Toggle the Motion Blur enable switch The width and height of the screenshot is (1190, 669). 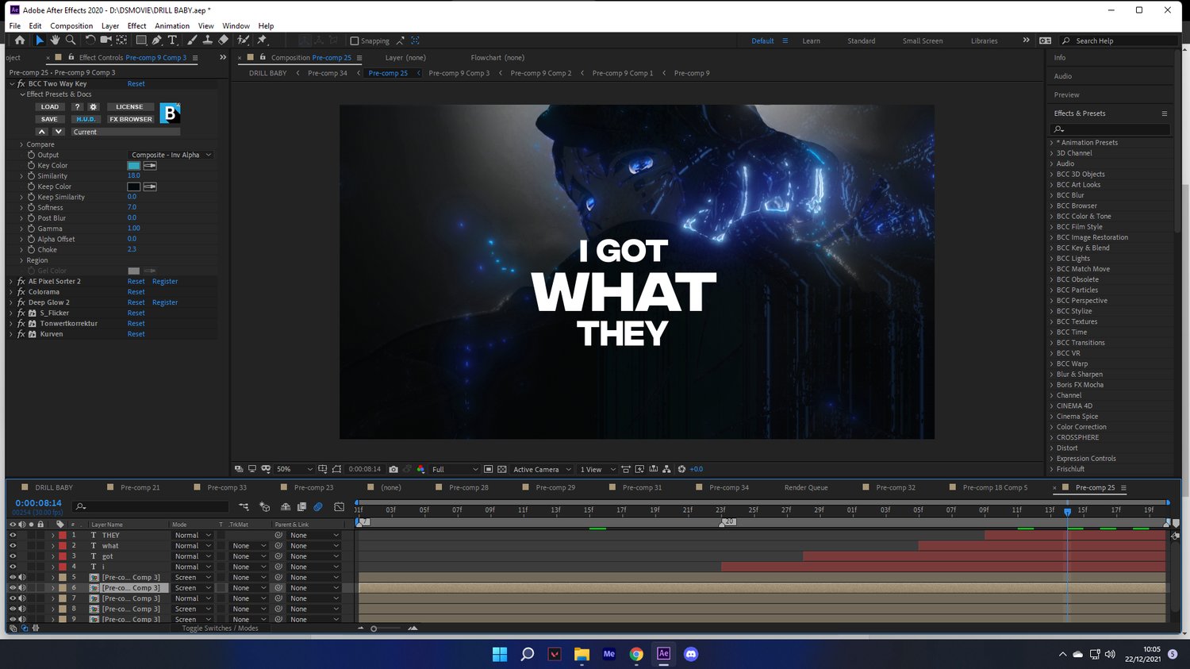point(318,506)
